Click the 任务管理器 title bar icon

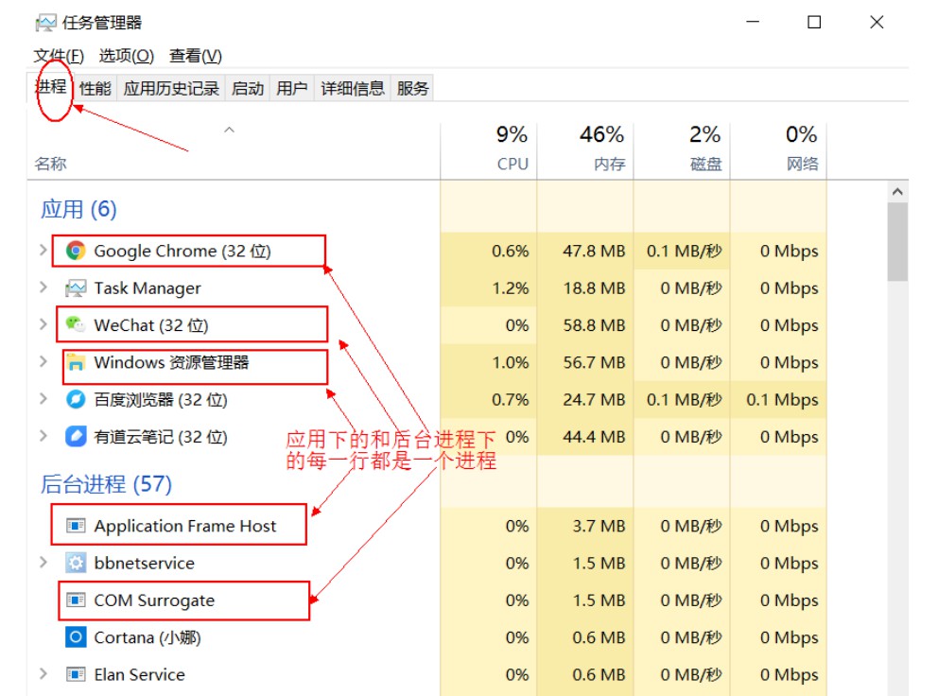[45, 23]
